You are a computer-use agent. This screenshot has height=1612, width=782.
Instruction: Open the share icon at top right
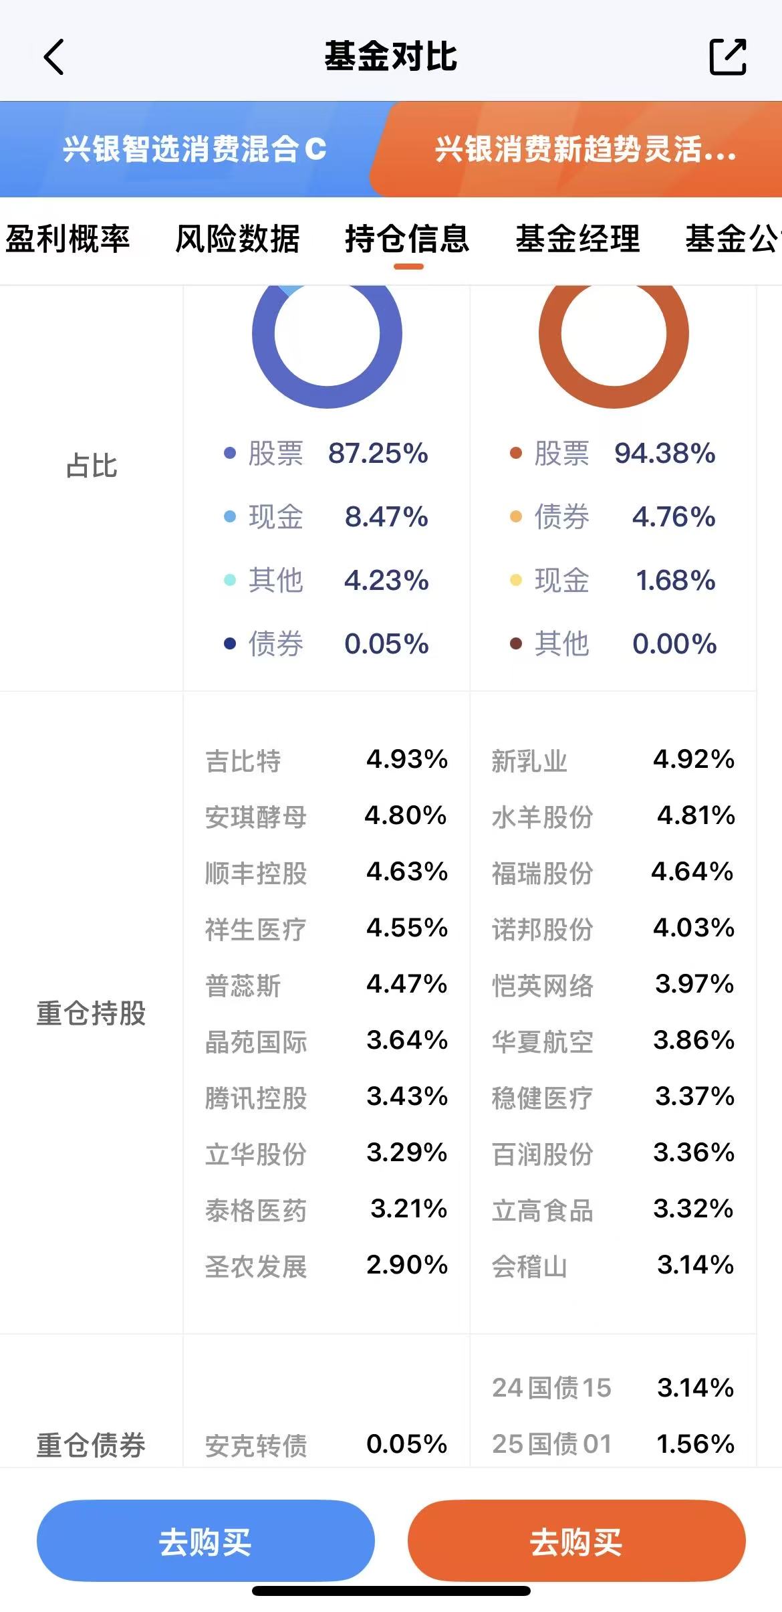pyautogui.click(x=728, y=57)
